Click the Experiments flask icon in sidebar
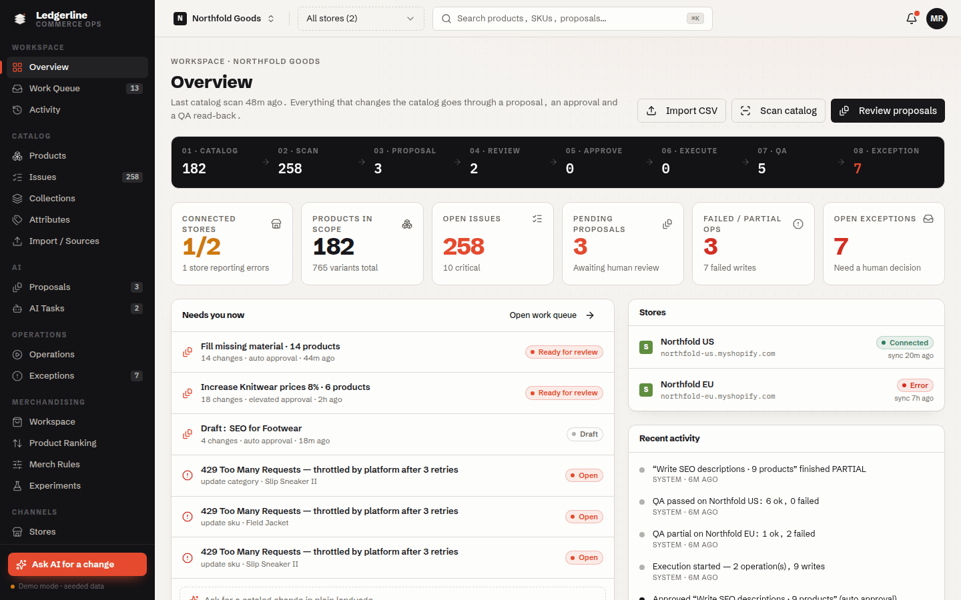This screenshot has width=961, height=600. pyautogui.click(x=17, y=486)
